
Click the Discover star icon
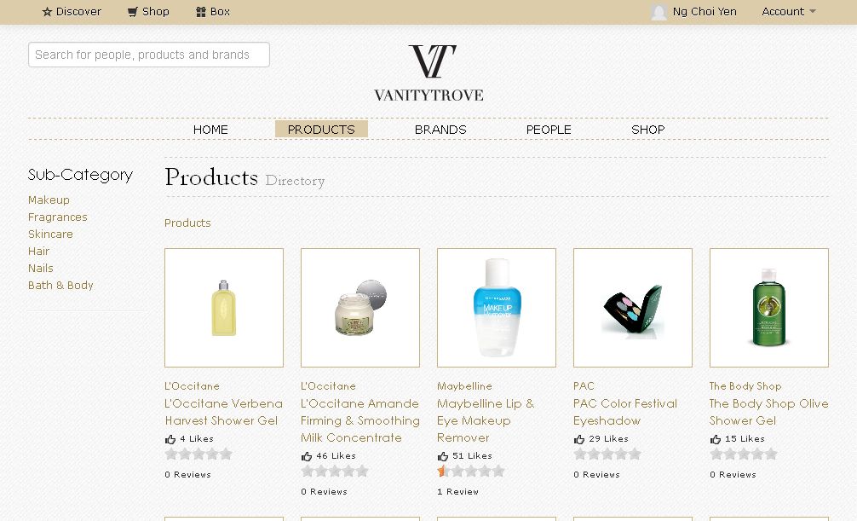click(47, 11)
